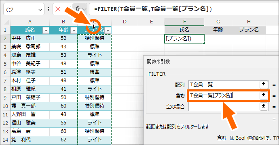The height and width of the screenshot is (145, 279).
Task: Click cell with name 福山 雅美
Action: [30, 123]
